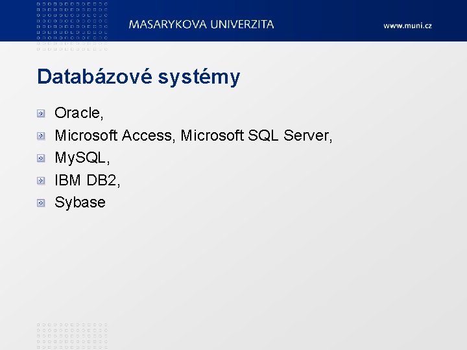
Task: Click the arrow bullet icon beside Microsoft Access
Action: 41,136
